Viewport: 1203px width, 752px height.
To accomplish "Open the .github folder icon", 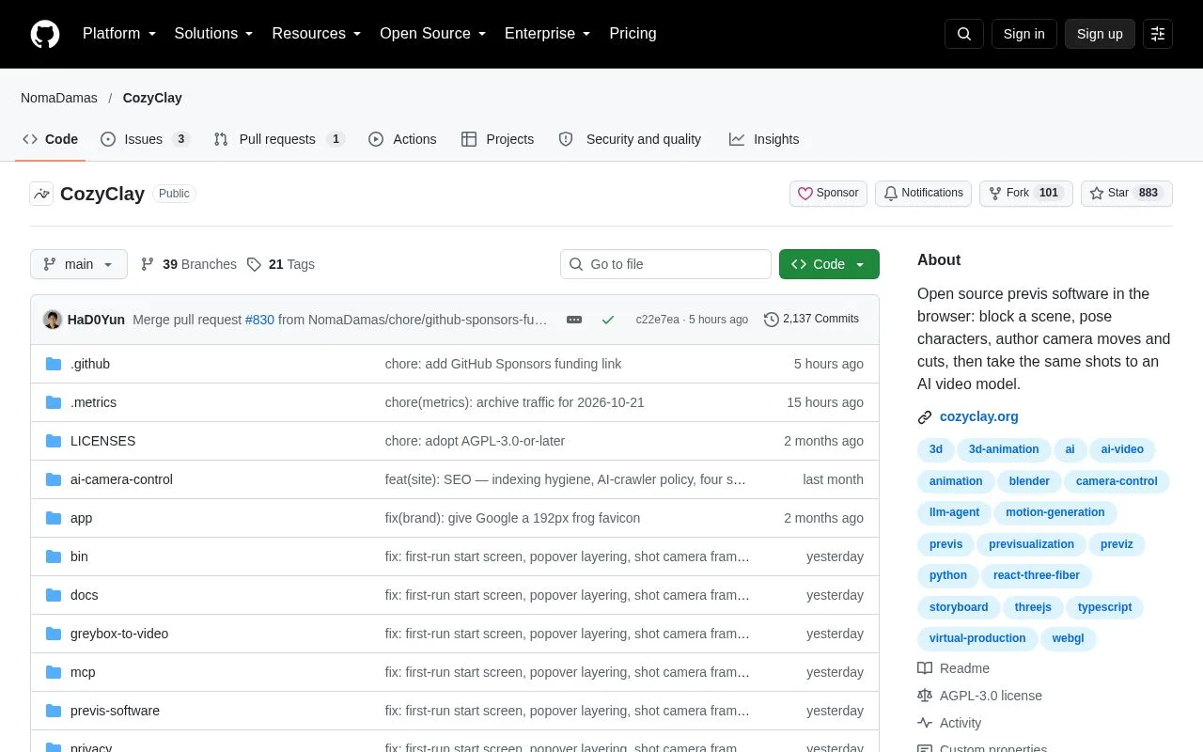I will click(54, 364).
